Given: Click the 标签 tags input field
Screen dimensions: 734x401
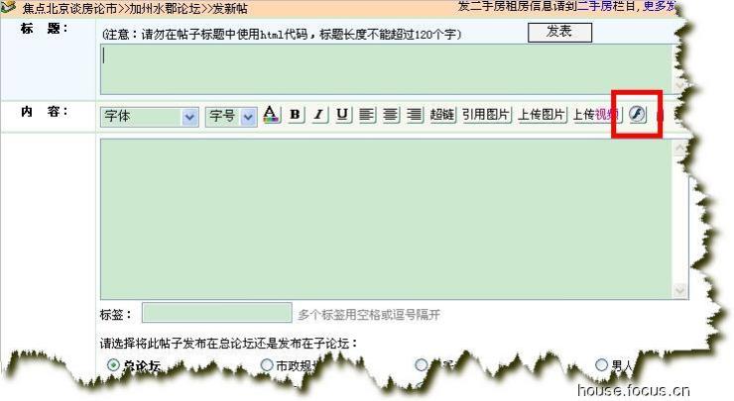Looking at the screenshot, I should (217, 312).
